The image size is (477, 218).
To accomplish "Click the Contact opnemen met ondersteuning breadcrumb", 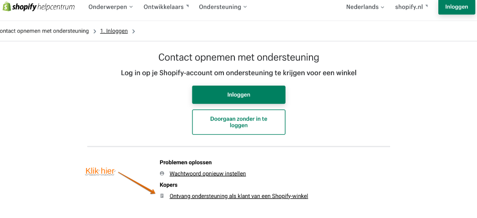I will 44,31.
